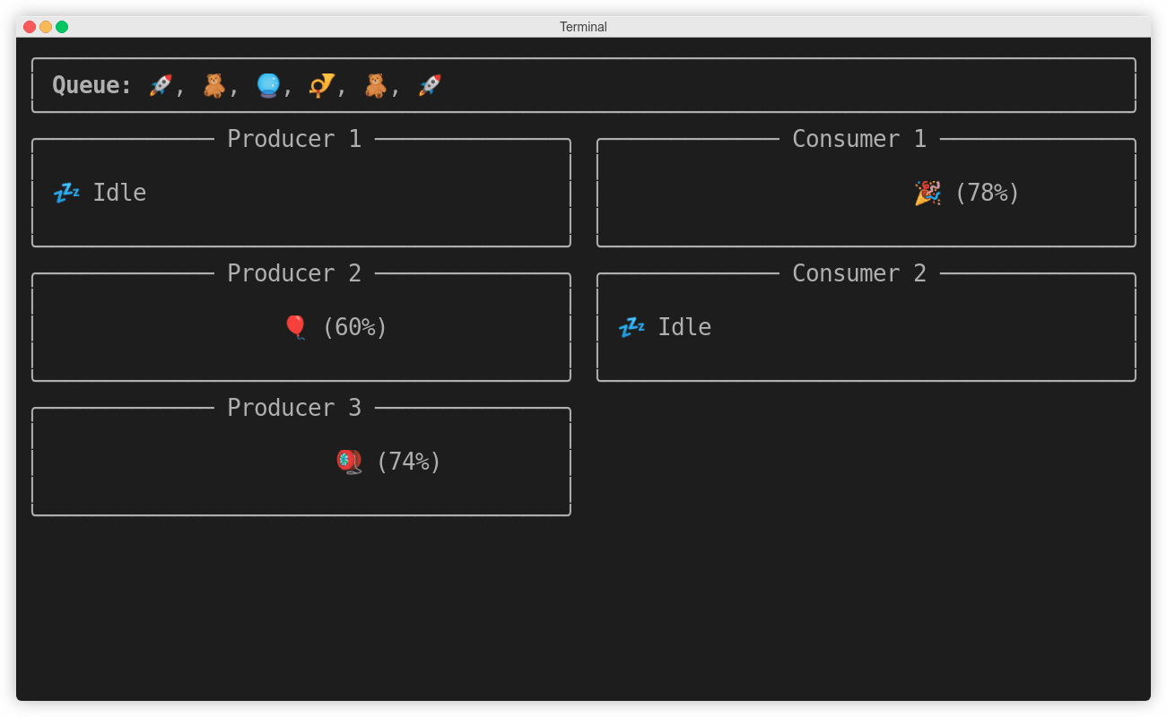Select the balloon icon in Producer 2
Viewport: 1167px width, 717px height.
click(x=296, y=326)
